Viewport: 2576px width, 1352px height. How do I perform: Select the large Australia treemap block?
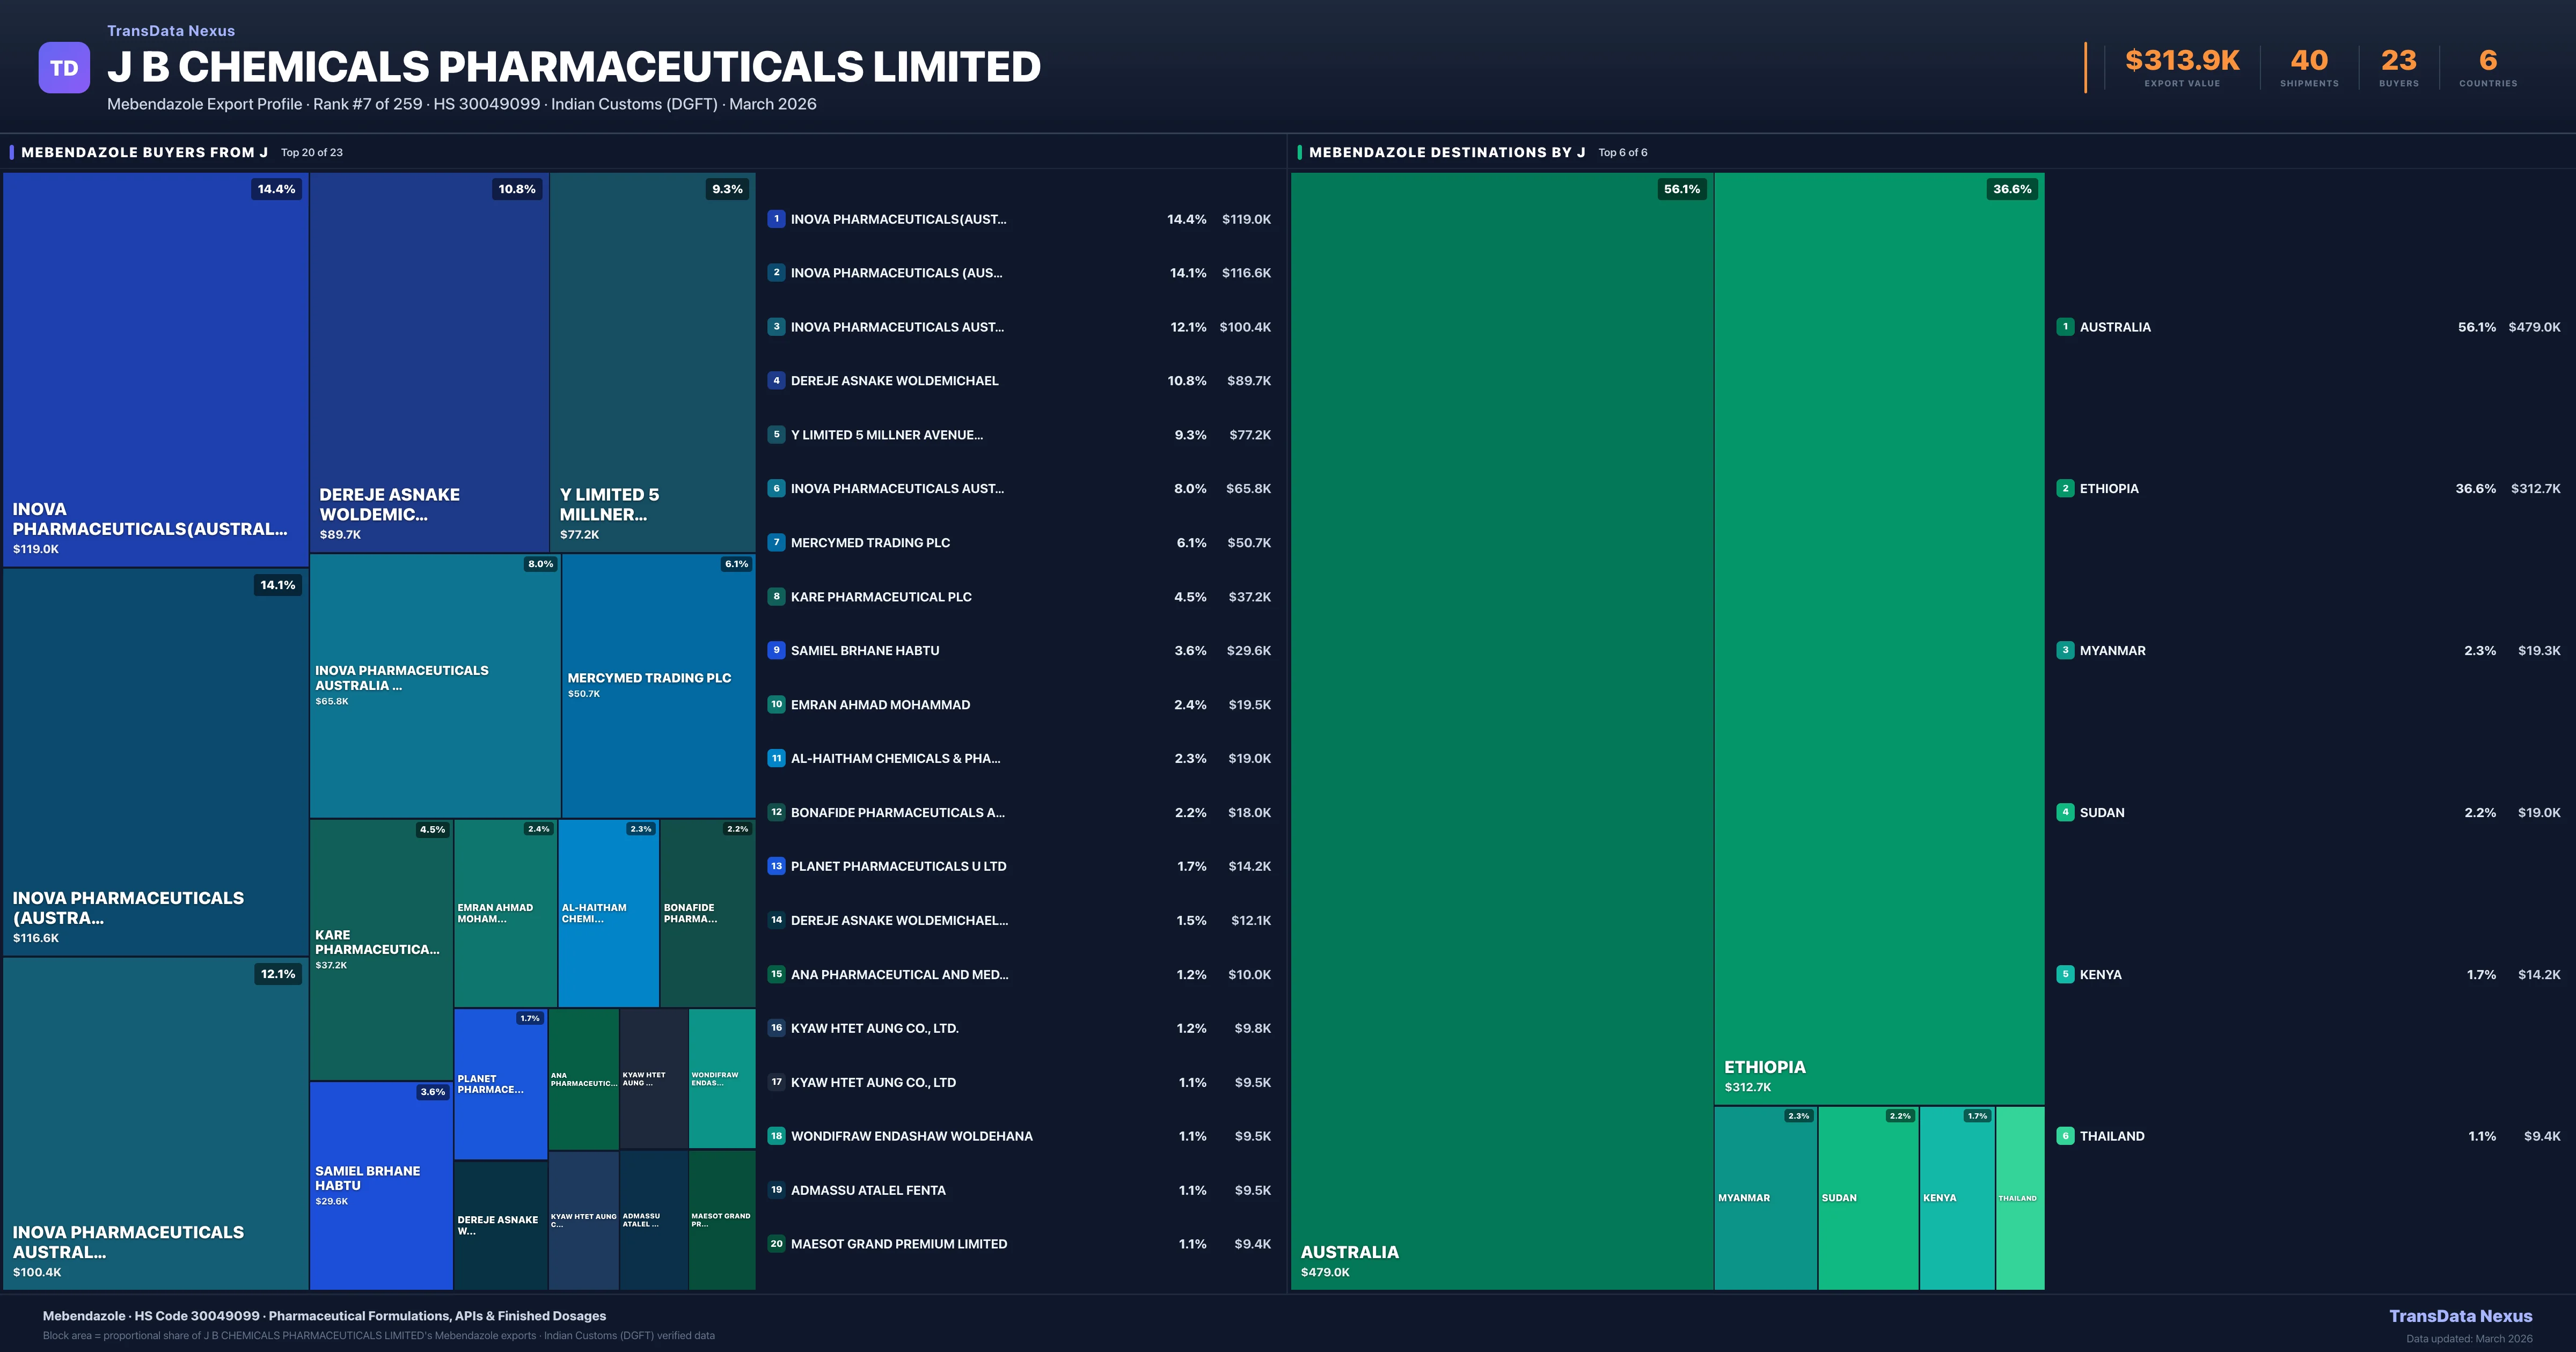pos(1501,730)
